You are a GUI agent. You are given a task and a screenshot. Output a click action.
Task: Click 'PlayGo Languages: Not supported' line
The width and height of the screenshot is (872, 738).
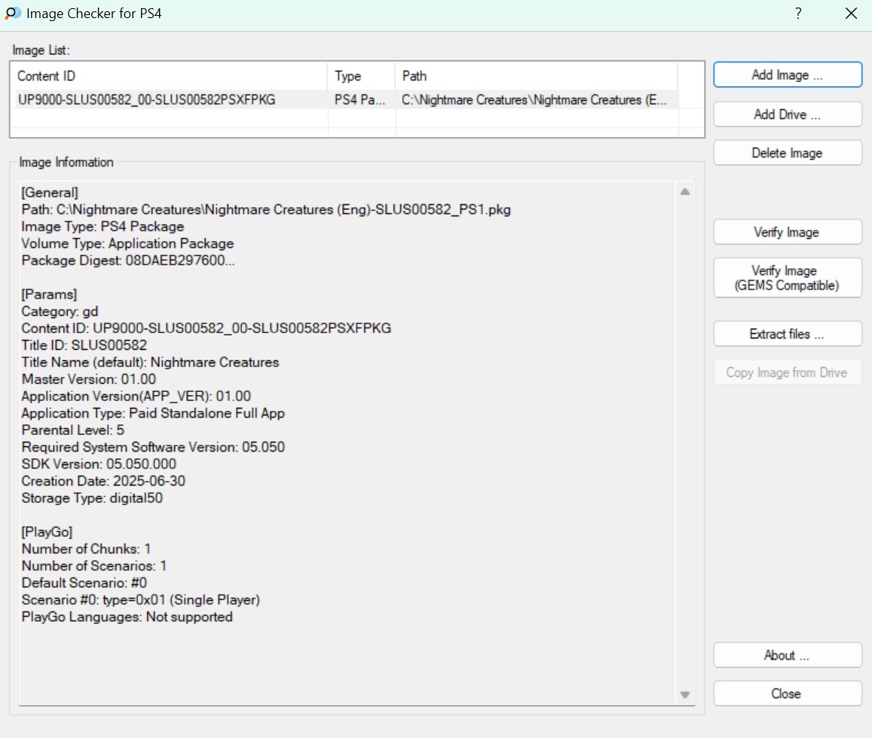[127, 617]
